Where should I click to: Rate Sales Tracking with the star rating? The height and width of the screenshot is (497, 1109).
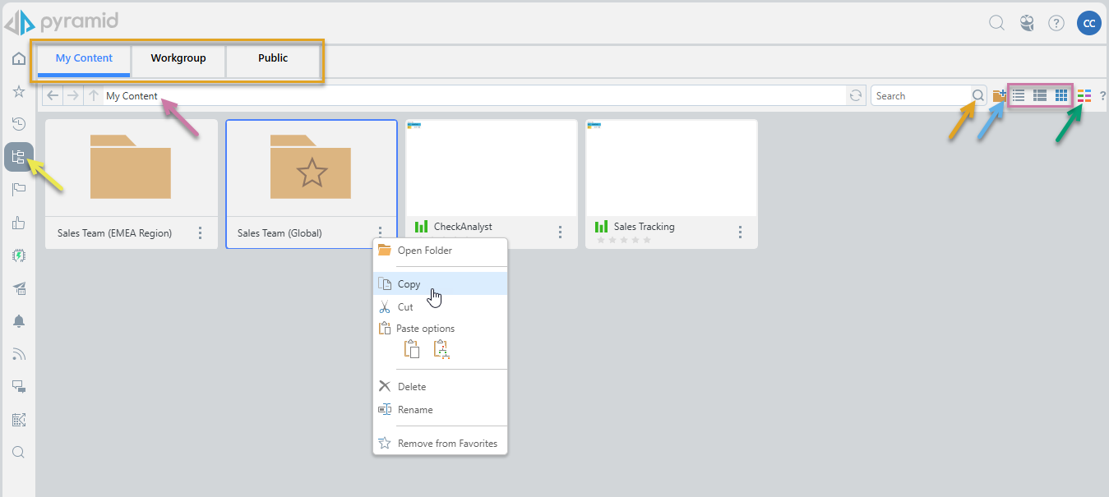coord(624,240)
